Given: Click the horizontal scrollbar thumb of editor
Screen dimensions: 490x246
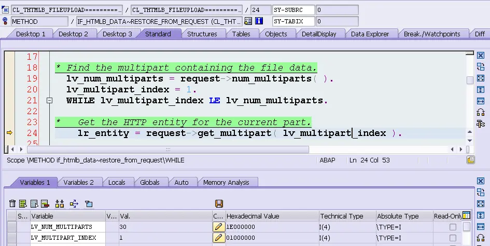Looking at the screenshot, I should click(168, 149).
